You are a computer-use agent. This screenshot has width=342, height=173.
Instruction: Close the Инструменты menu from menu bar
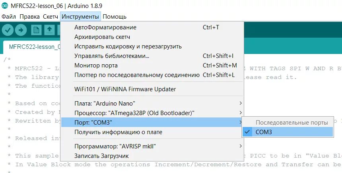(80, 17)
